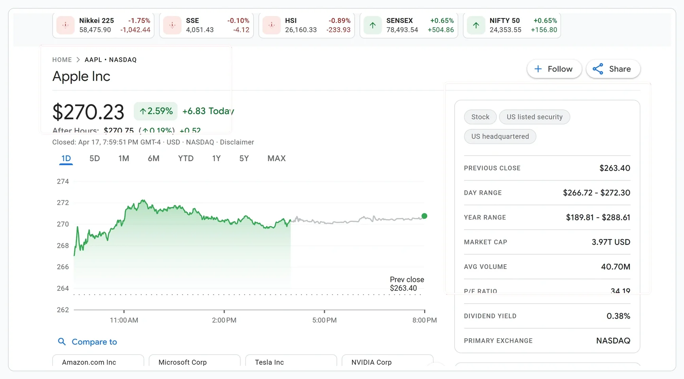Viewport: 684px width, 379px height.
Task: Click the $270.23 price
Action: pos(88,112)
